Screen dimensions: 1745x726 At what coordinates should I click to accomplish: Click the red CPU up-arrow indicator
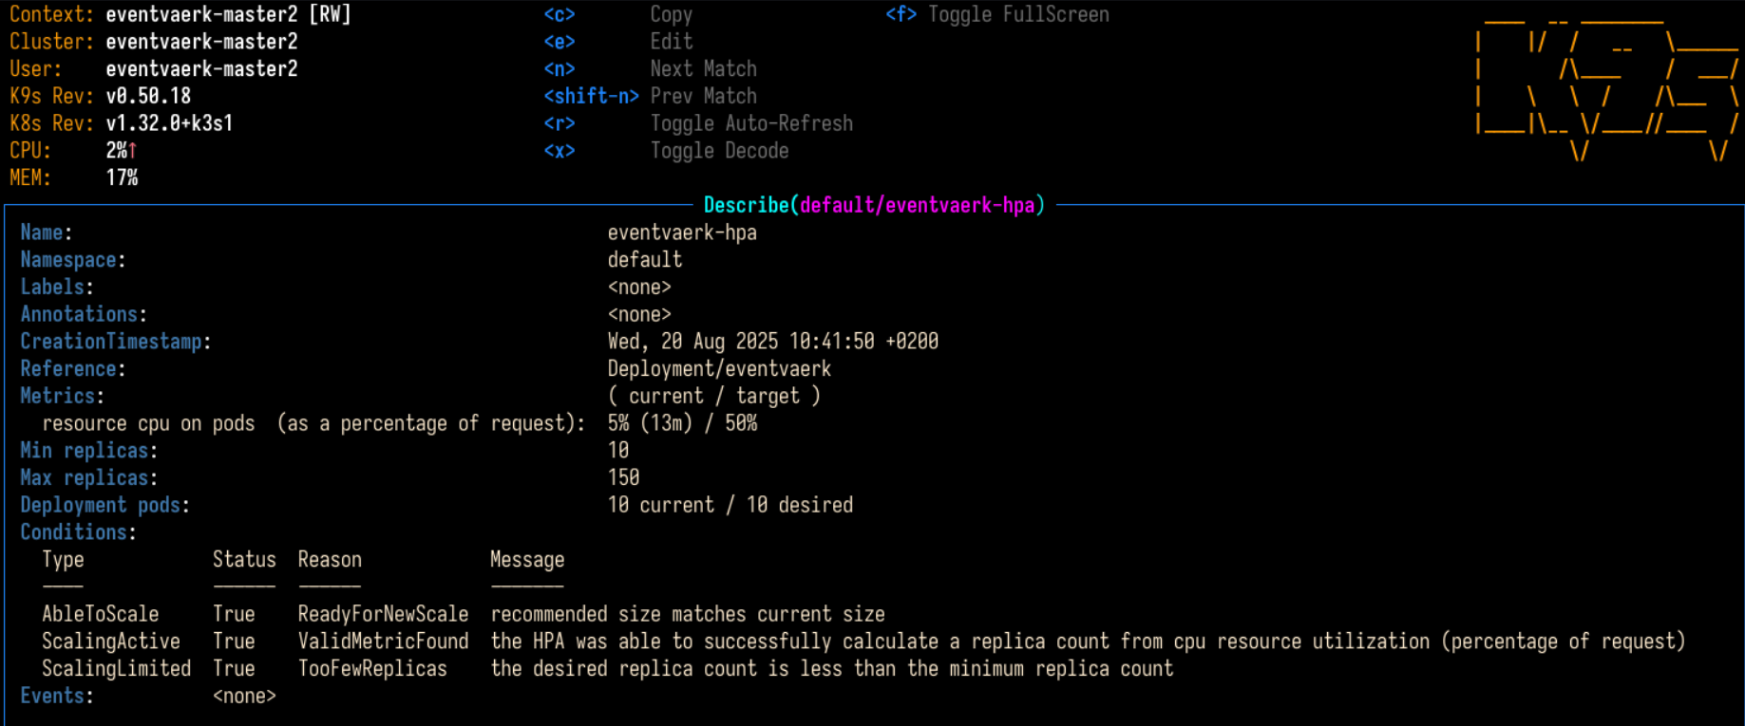[x=133, y=151]
